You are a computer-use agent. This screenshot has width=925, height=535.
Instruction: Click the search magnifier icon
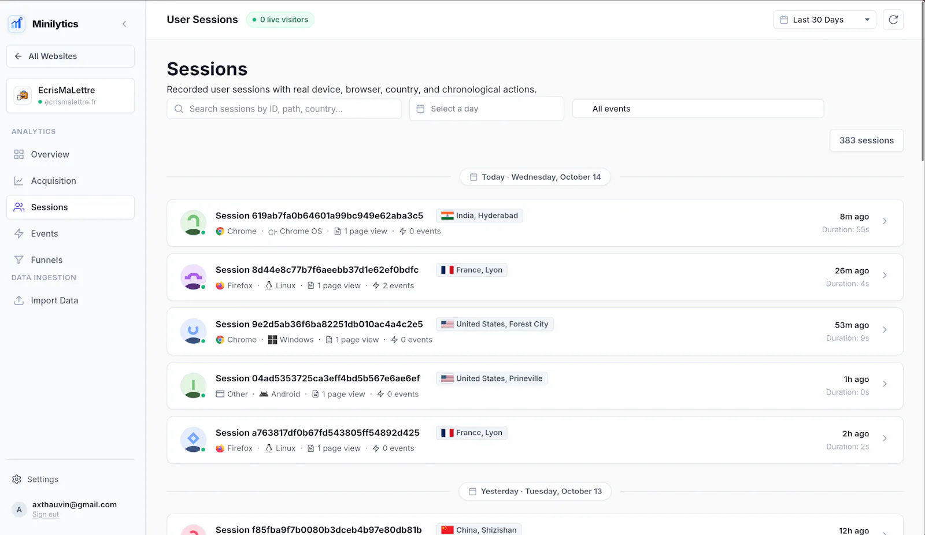point(179,109)
